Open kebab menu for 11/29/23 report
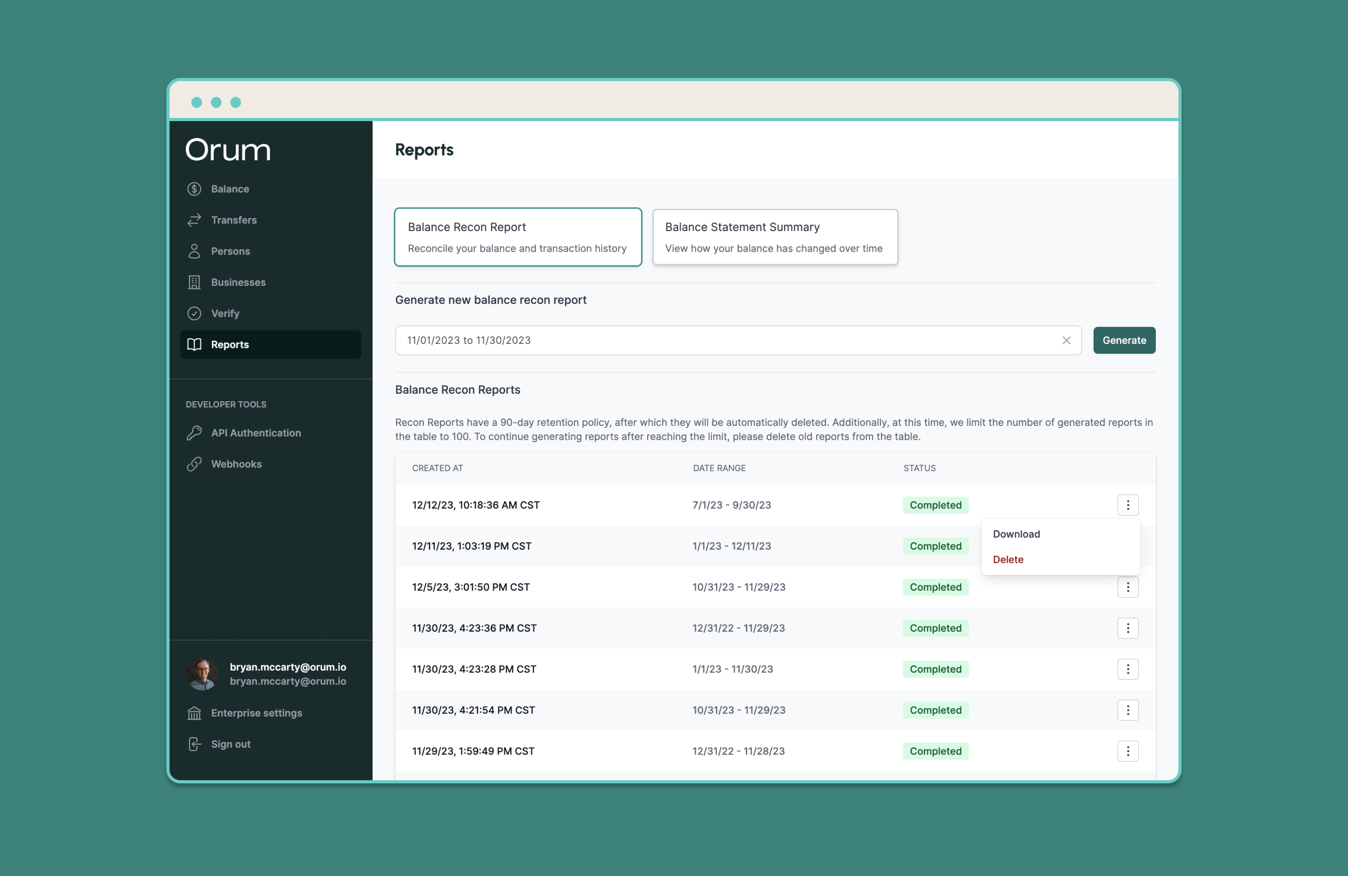Image resolution: width=1348 pixels, height=876 pixels. click(x=1128, y=751)
